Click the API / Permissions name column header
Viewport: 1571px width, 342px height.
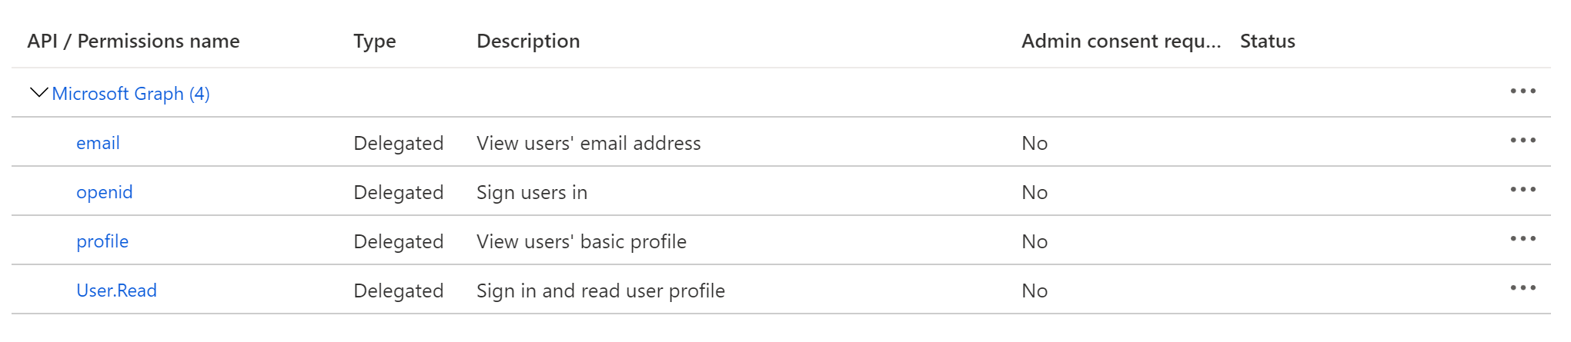[133, 41]
